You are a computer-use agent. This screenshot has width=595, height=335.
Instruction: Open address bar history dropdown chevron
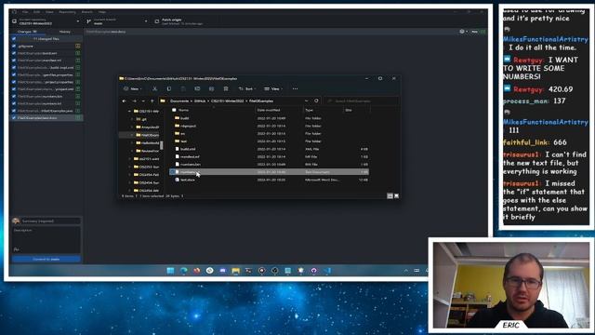click(306, 101)
